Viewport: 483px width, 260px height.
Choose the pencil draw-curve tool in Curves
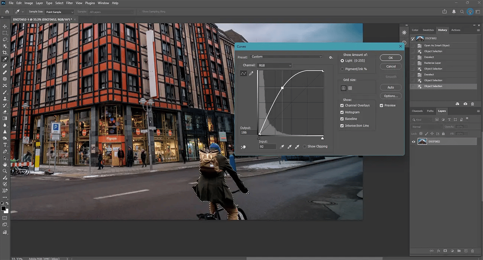click(x=251, y=74)
